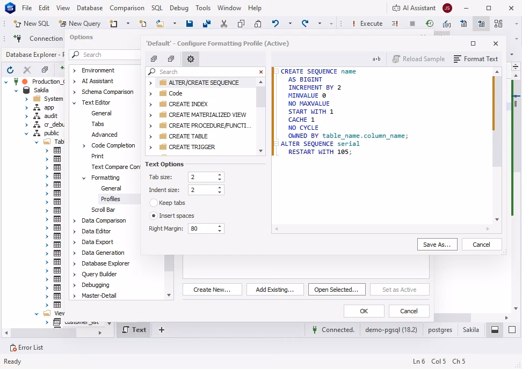Click the Collapse All icon in profile dialog
This screenshot has width=522, height=369.
click(171, 59)
